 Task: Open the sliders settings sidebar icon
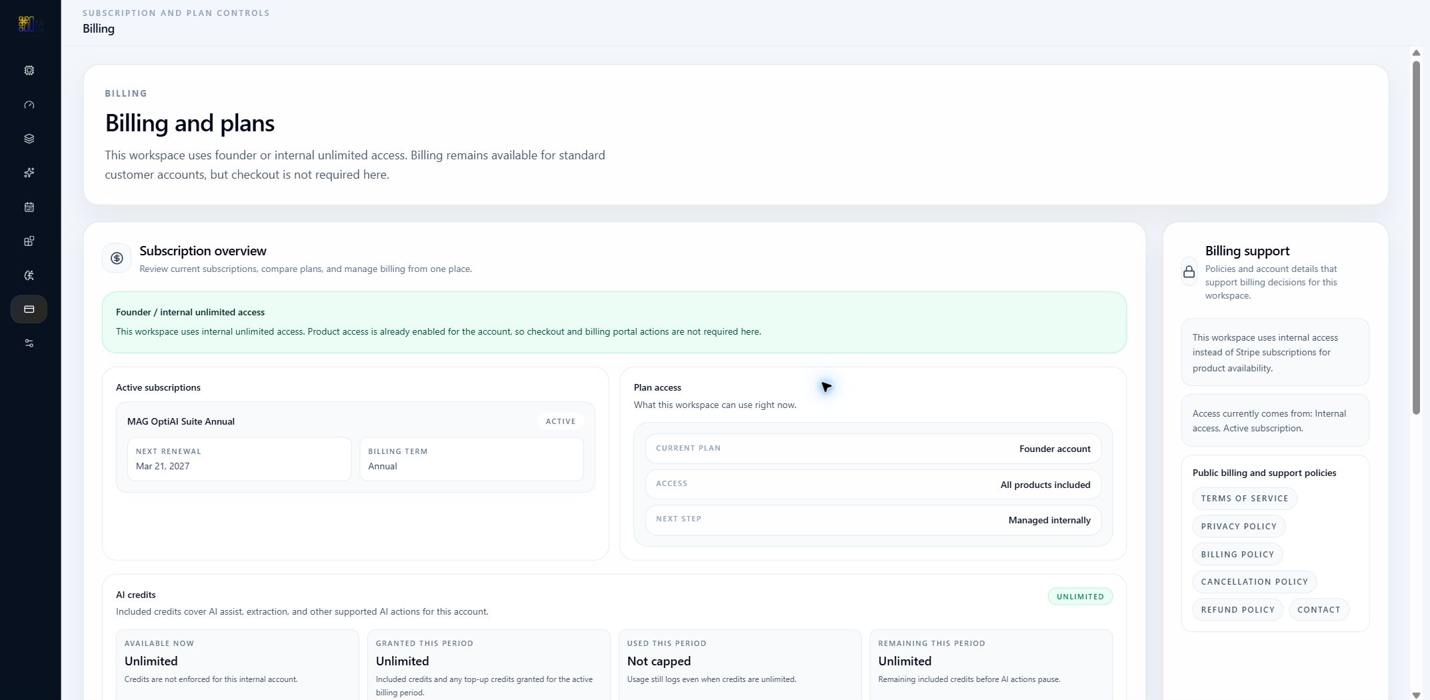point(29,343)
